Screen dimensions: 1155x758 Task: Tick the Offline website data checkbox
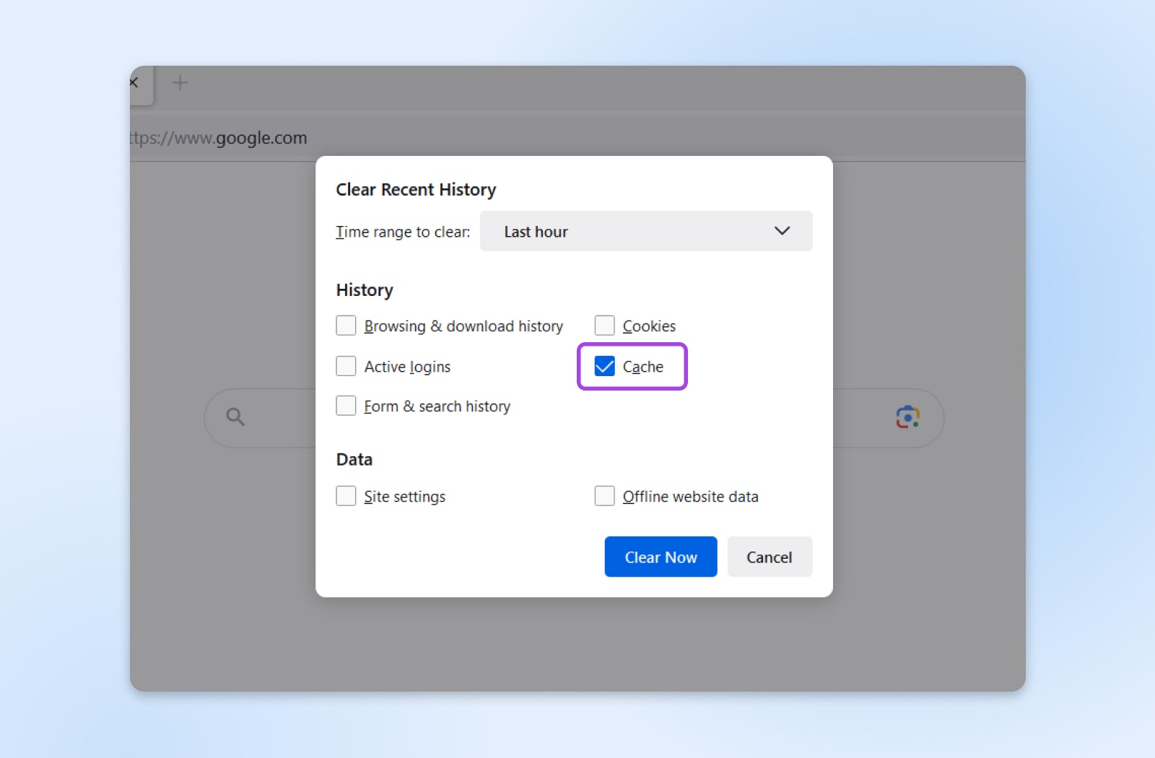tap(604, 496)
